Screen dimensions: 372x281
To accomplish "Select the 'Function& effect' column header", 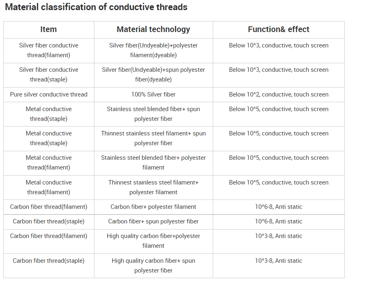I will [x=278, y=30].
